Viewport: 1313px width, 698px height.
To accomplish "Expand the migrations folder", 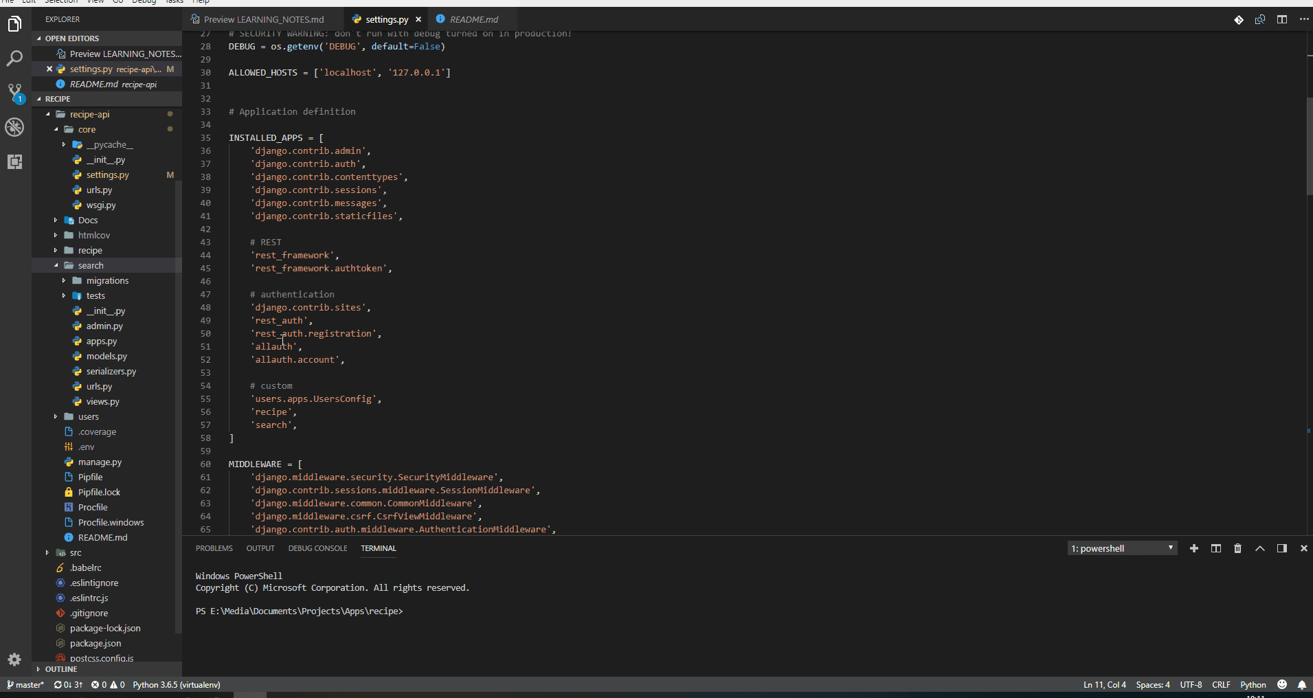I will (x=106, y=280).
